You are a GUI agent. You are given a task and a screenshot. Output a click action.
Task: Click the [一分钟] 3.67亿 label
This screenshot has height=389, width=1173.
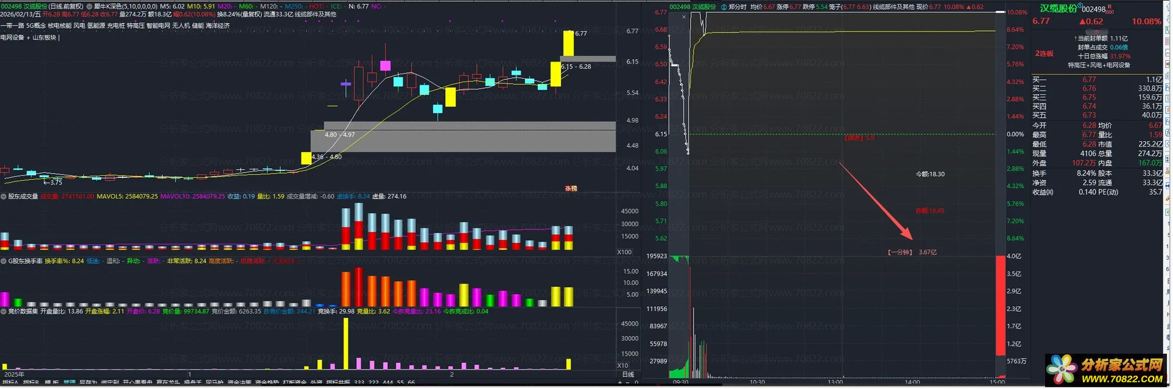(912, 253)
